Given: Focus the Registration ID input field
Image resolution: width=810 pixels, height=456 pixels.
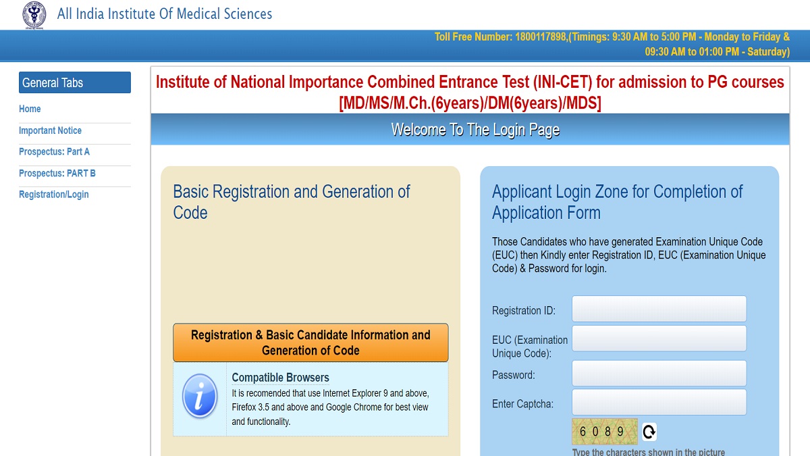Looking at the screenshot, I should point(659,309).
